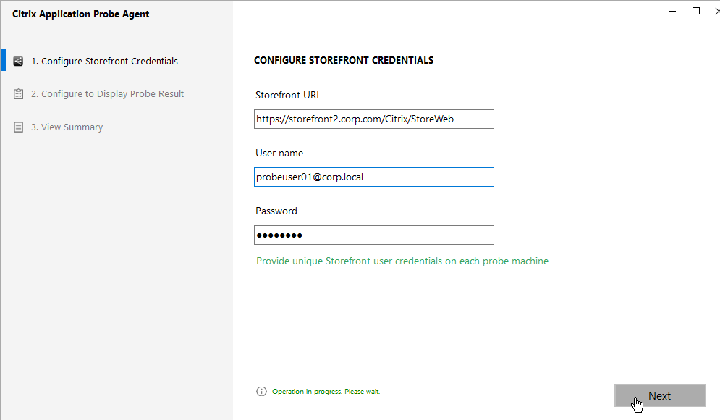
Task: Click the Operation in progress status message
Action: tap(326, 392)
